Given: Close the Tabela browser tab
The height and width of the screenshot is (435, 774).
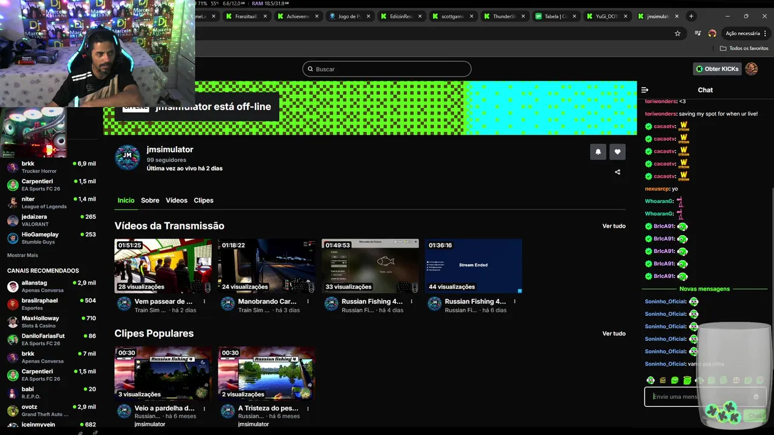Looking at the screenshot, I should [574, 16].
